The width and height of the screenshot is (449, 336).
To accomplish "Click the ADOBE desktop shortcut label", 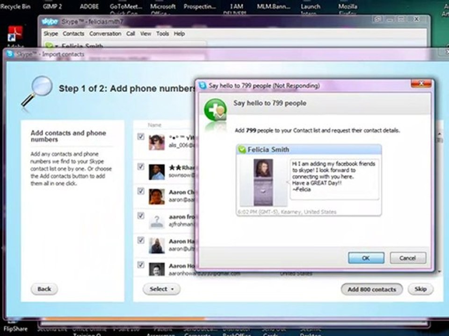I will tap(89, 6).
